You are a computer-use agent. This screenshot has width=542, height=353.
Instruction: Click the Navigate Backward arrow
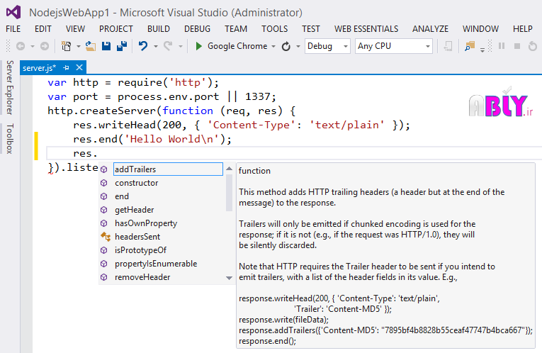(21, 46)
